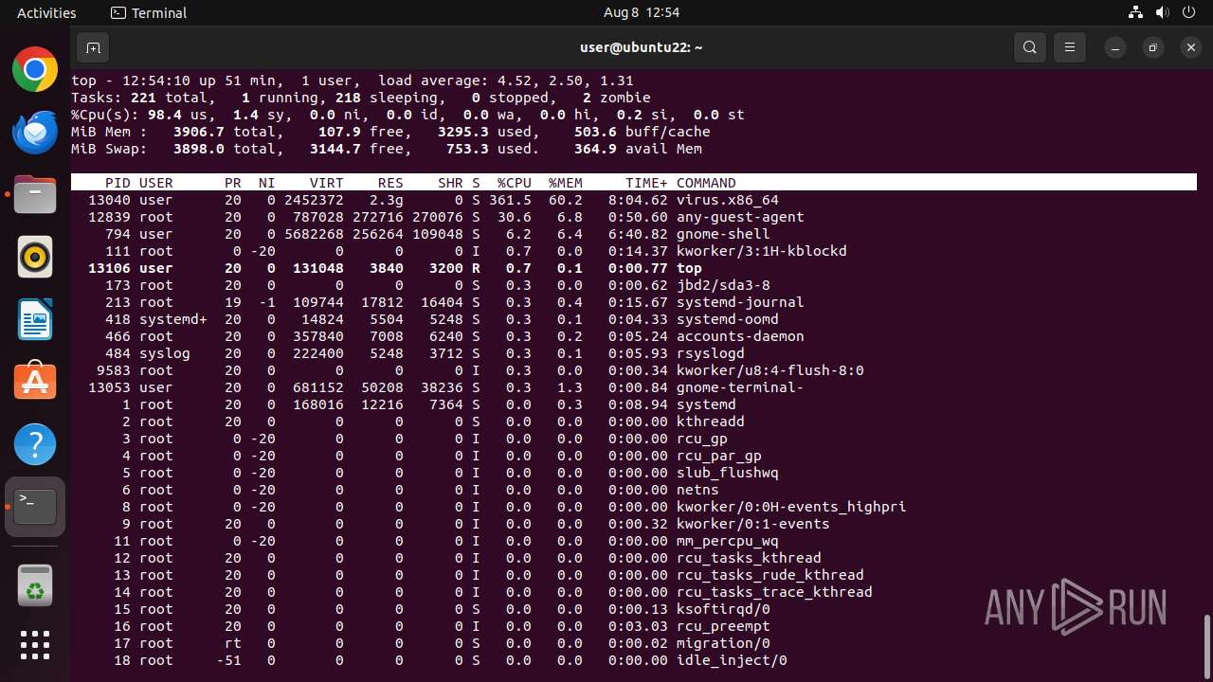Click the %CPU column header

click(515, 183)
